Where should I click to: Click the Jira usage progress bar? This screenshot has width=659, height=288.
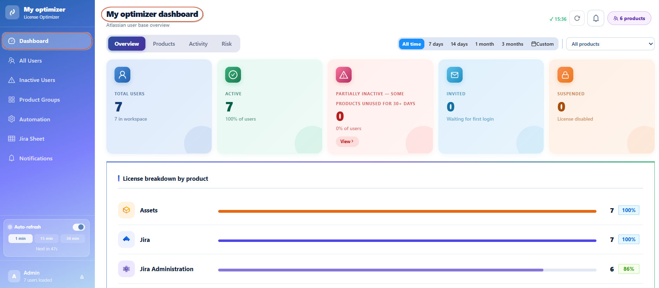click(407, 241)
